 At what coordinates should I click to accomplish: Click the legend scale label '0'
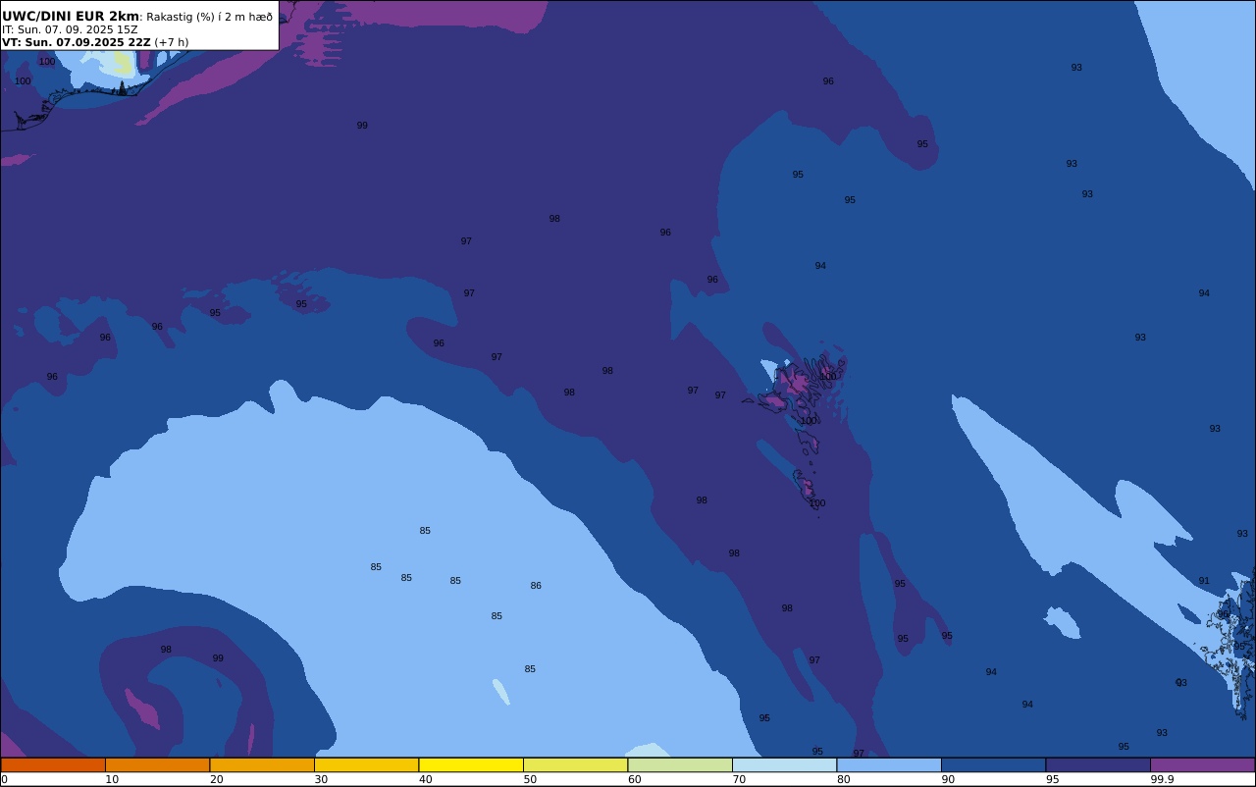pos(4,779)
